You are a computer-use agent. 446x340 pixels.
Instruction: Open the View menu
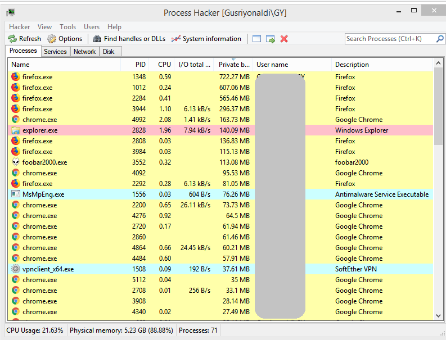coord(44,27)
